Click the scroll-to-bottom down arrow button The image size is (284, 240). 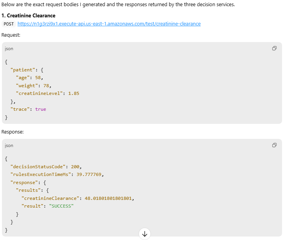pyautogui.click(x=145, y=234)
